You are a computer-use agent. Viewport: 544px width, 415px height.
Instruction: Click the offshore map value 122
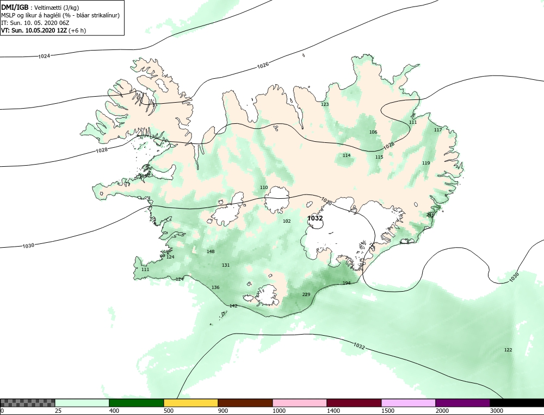click(x=508, y=350)
